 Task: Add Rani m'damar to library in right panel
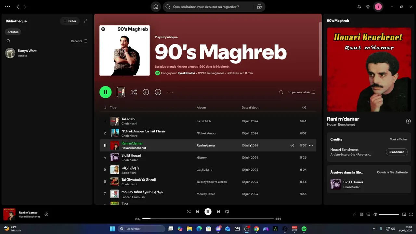pos(408,121)
